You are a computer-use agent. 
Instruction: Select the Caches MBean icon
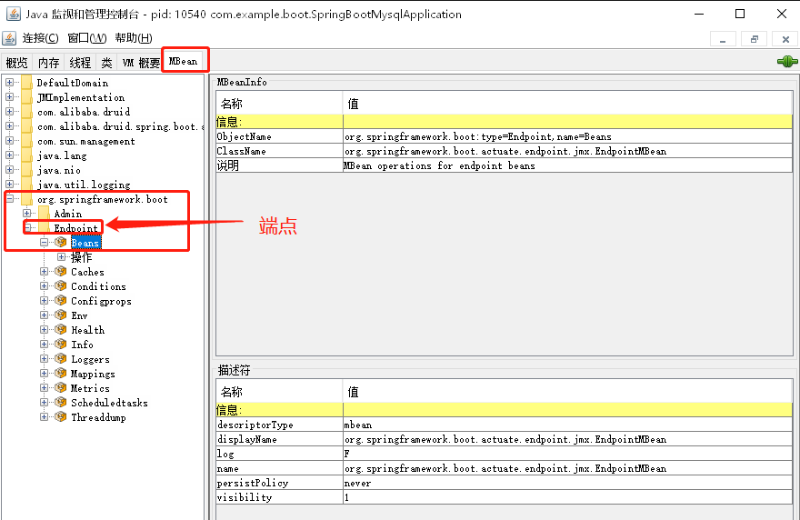[x=61, y=272]
